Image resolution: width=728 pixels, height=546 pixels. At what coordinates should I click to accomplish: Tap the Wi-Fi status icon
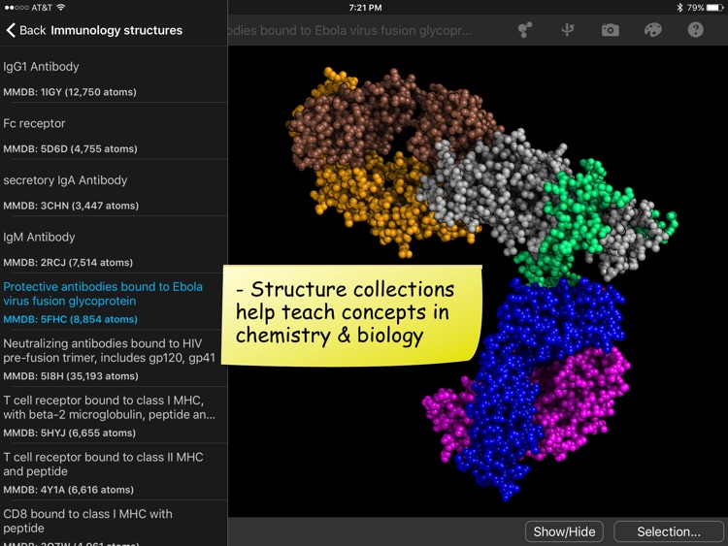click(x=61, y=8)
